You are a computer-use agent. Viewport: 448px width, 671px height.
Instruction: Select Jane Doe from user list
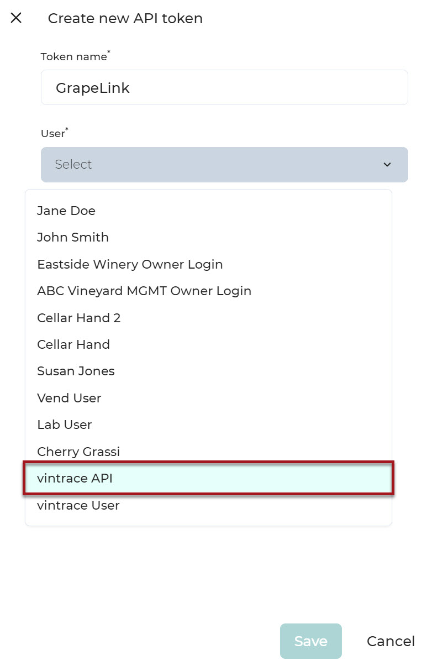[x=208, y=211]
